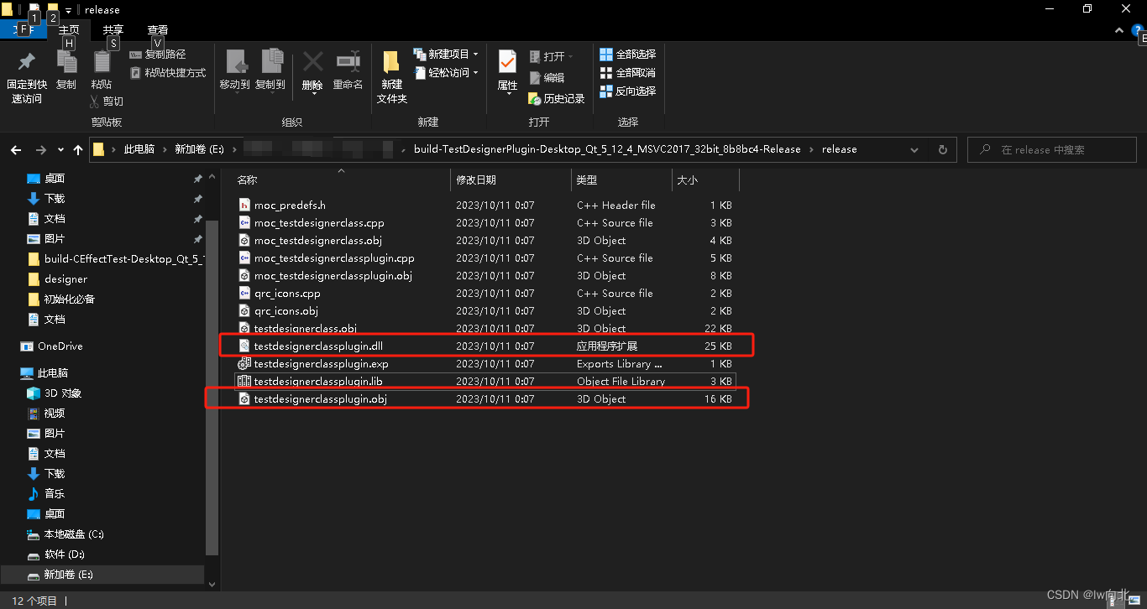
Task: Open History (历史记录) command
Action: (556, 98)
